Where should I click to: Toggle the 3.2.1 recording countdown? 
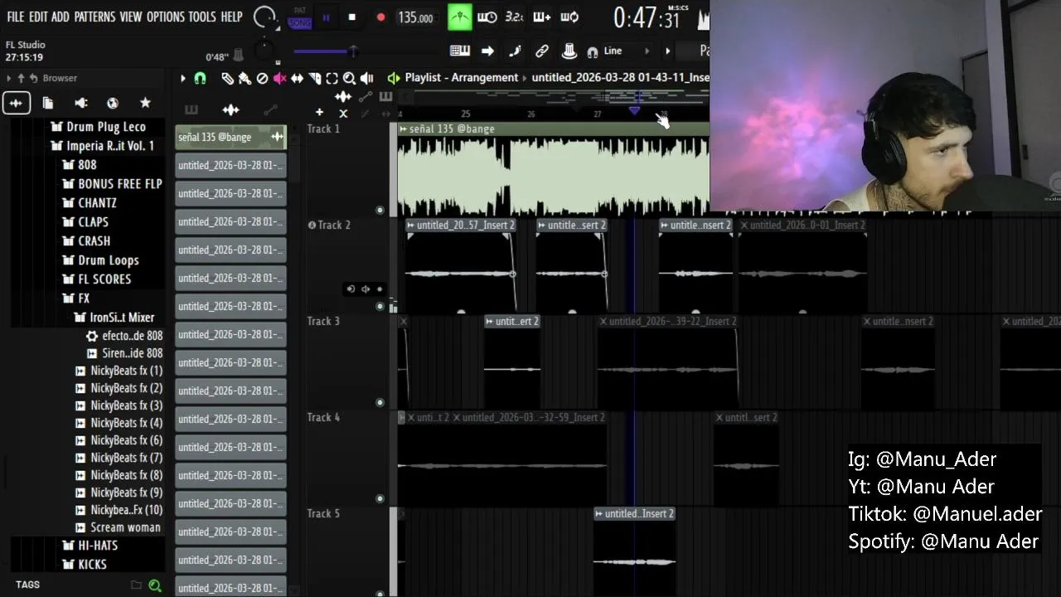click(514, 17)
